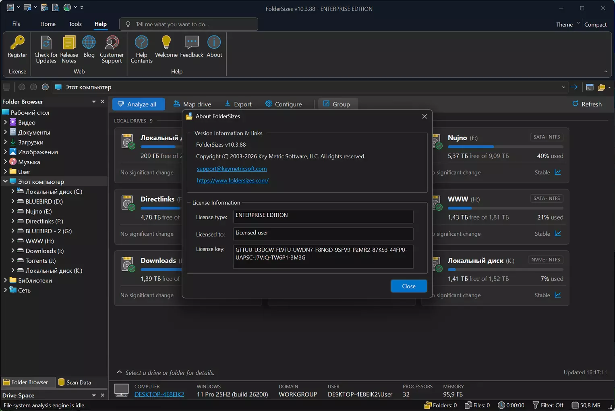Open the Release Notes ribbon icon
This screenshot has height=411, width=615.
click(x=69, y=43)
